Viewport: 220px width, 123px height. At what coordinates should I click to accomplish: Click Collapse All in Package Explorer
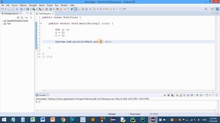click(x=18, y=17)
